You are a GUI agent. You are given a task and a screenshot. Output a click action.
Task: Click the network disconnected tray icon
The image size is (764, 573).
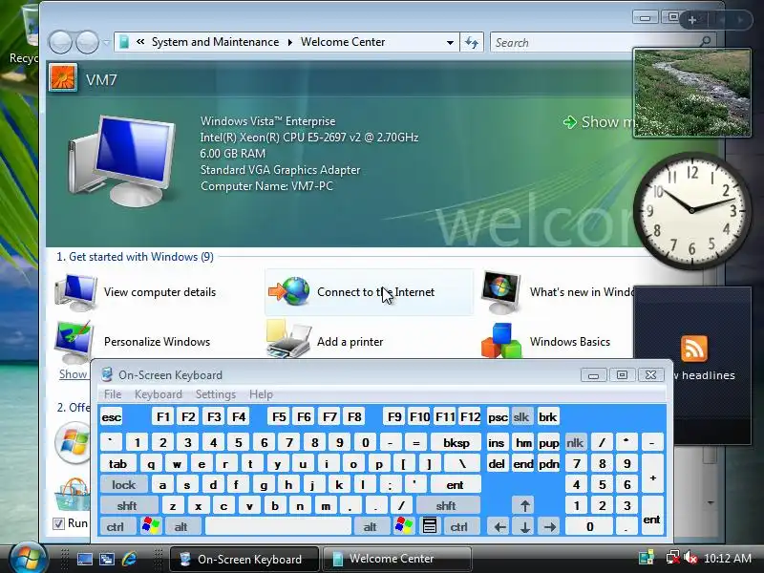(x=673, y=558)
